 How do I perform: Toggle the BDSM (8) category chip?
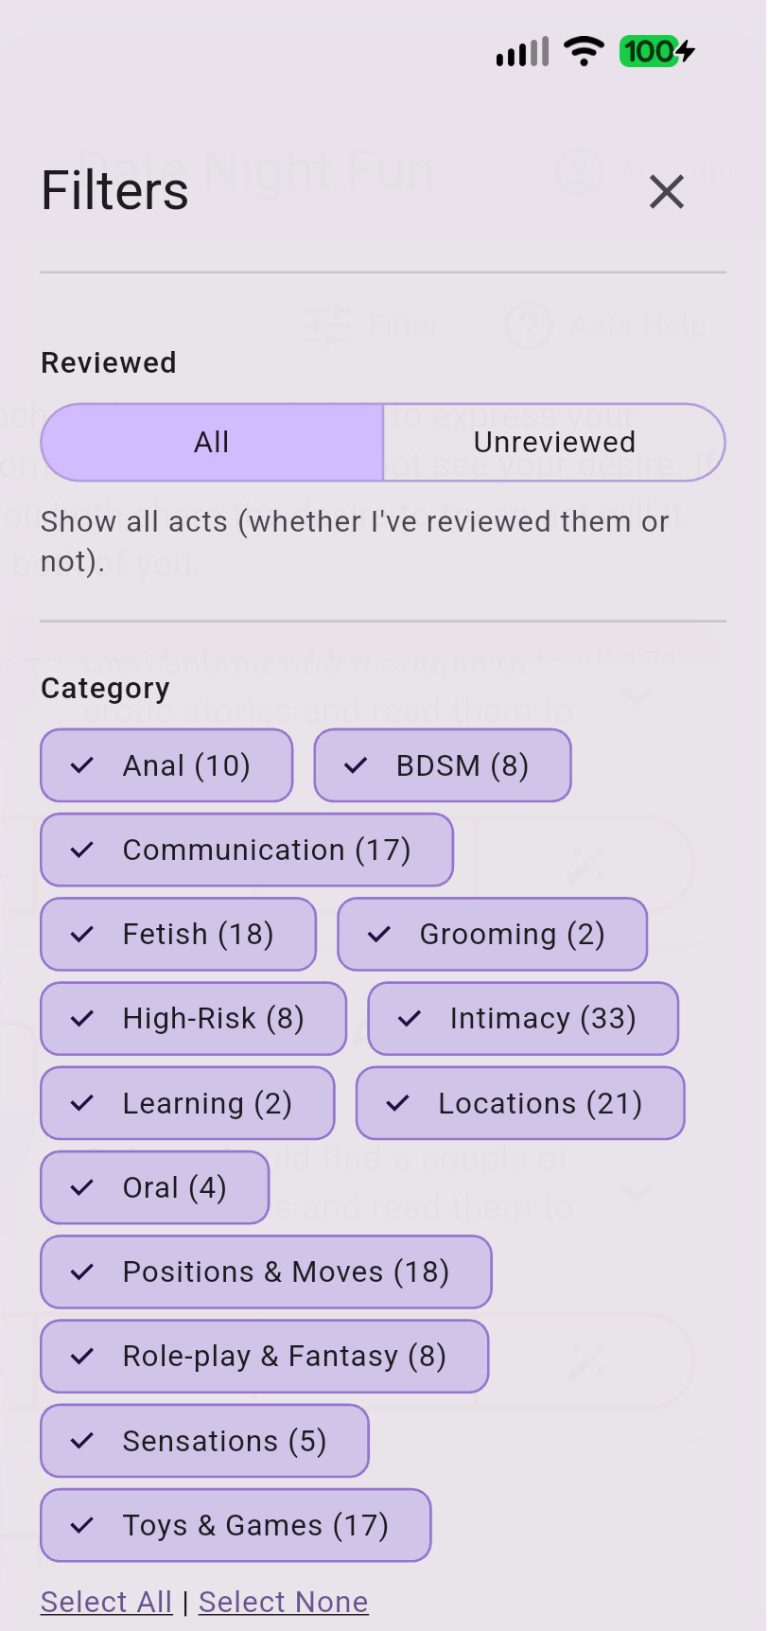pyautogui.click(x=443, y=765)
